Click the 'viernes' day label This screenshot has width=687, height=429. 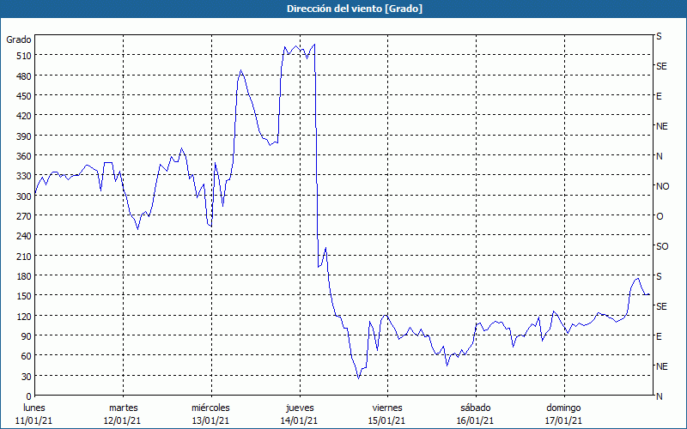coord(387,408)
